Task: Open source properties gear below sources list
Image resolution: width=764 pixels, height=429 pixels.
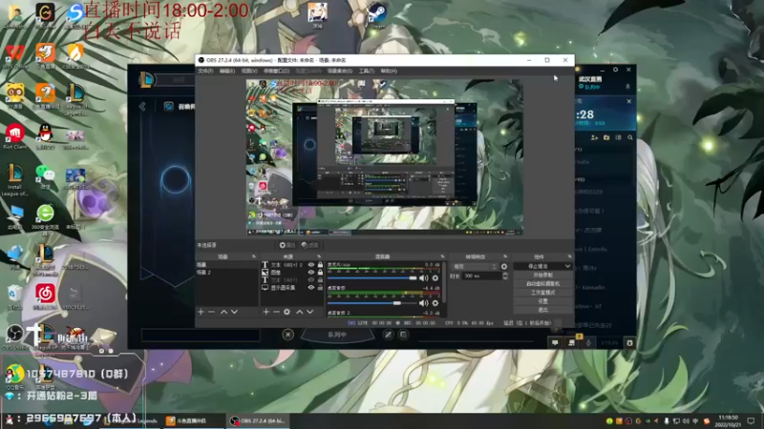Action: click(x=287, y=312)
